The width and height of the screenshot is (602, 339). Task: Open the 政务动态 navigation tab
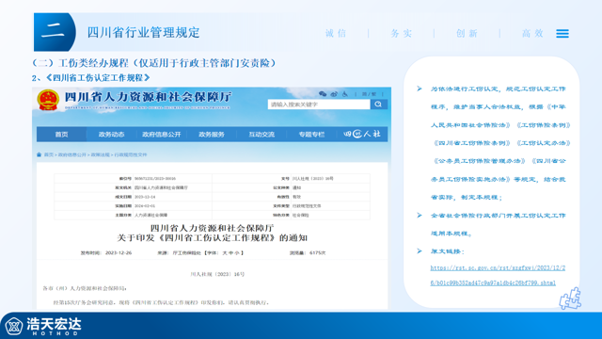[x=111, y=134]
